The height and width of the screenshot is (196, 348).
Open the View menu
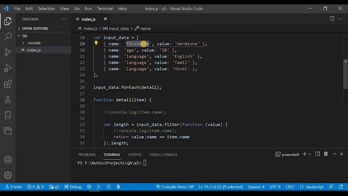pos(64,9)
